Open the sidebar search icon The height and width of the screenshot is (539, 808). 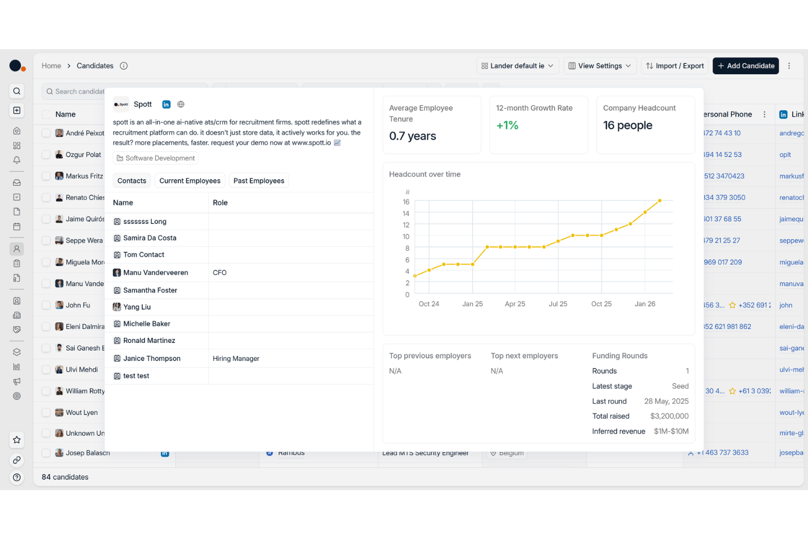click(17, 91)
